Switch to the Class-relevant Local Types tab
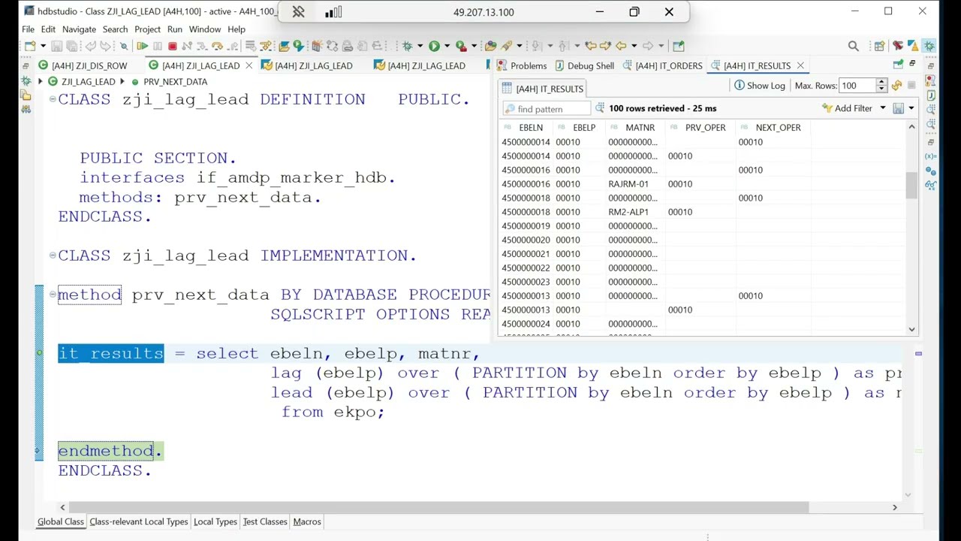Image resolution: width=961 pixels, height=541 pixels. pyautogui.click(x=139, y=521)
